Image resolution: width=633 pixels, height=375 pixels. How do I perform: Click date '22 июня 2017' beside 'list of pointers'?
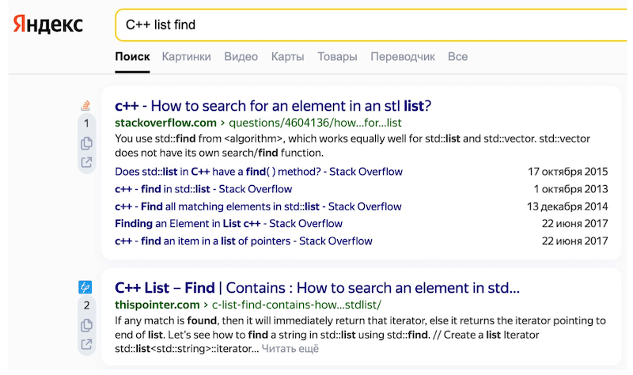coord(575,241)
